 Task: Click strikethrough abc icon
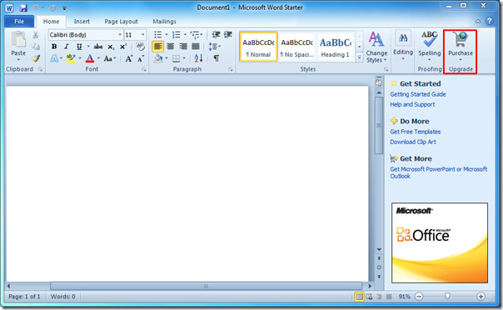coord(98,47)
